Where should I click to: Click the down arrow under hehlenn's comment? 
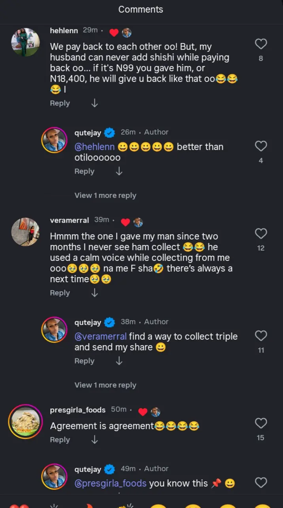coord(94,103)
